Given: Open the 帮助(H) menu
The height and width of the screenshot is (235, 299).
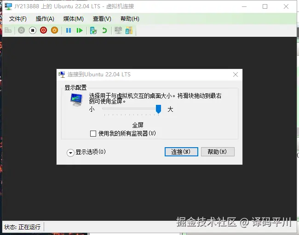Looking at the screenshot, I should point(130,19).
